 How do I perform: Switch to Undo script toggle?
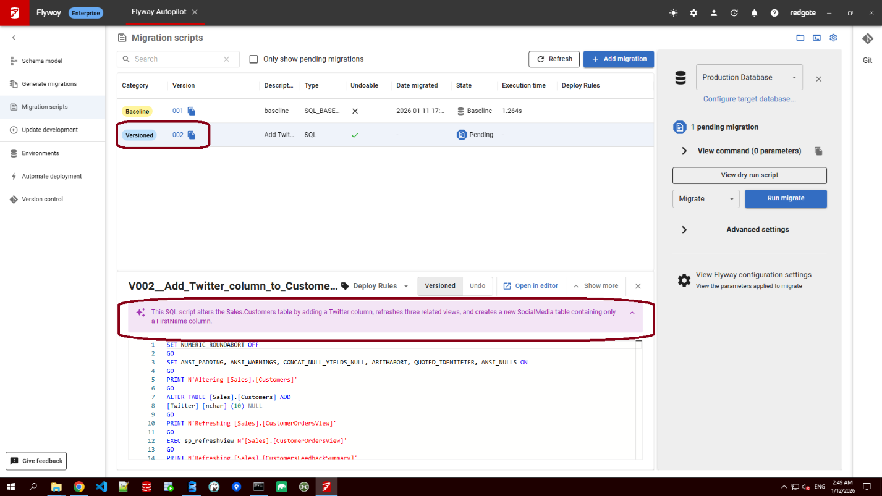point(477,286)
